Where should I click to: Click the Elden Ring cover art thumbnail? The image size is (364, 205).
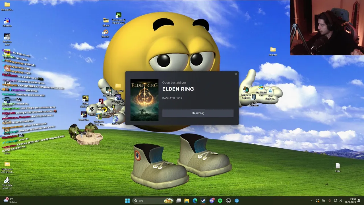[144, 100]
